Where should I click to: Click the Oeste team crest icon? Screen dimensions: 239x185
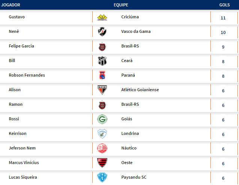click(102, 163)
